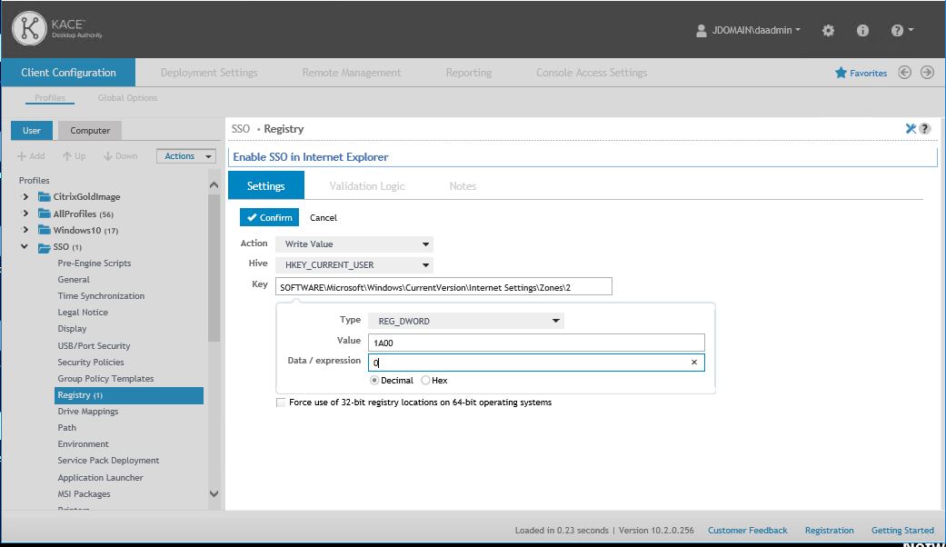The width and height of the screenshot is (946, 547).
Task: Click the AllProfiles folder icon
Action: pos(44,214)
